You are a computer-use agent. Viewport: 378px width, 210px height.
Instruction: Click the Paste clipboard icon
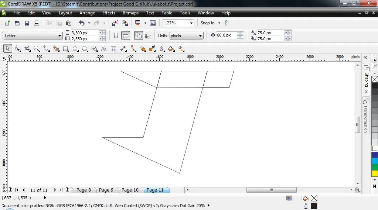coord(69,23)
